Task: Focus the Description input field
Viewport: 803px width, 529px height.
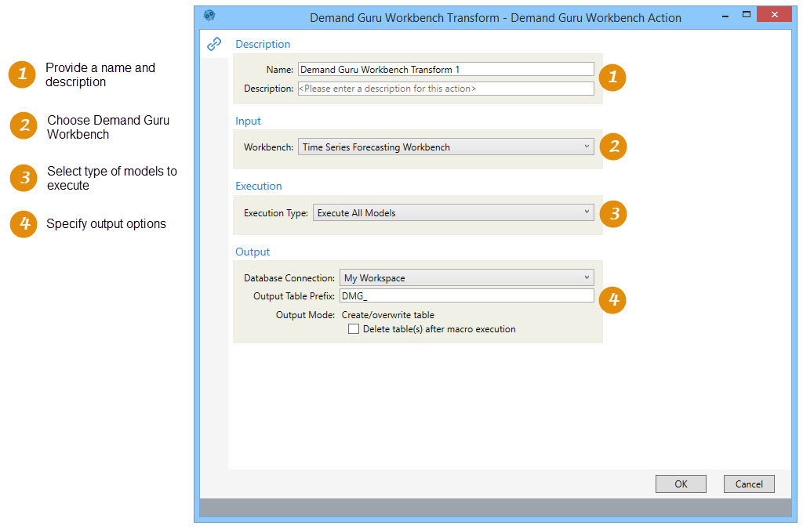Action: [445, 89]
